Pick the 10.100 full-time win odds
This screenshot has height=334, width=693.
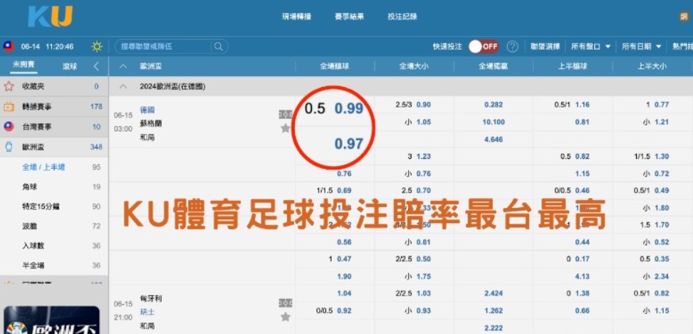[x=494, y=122]
